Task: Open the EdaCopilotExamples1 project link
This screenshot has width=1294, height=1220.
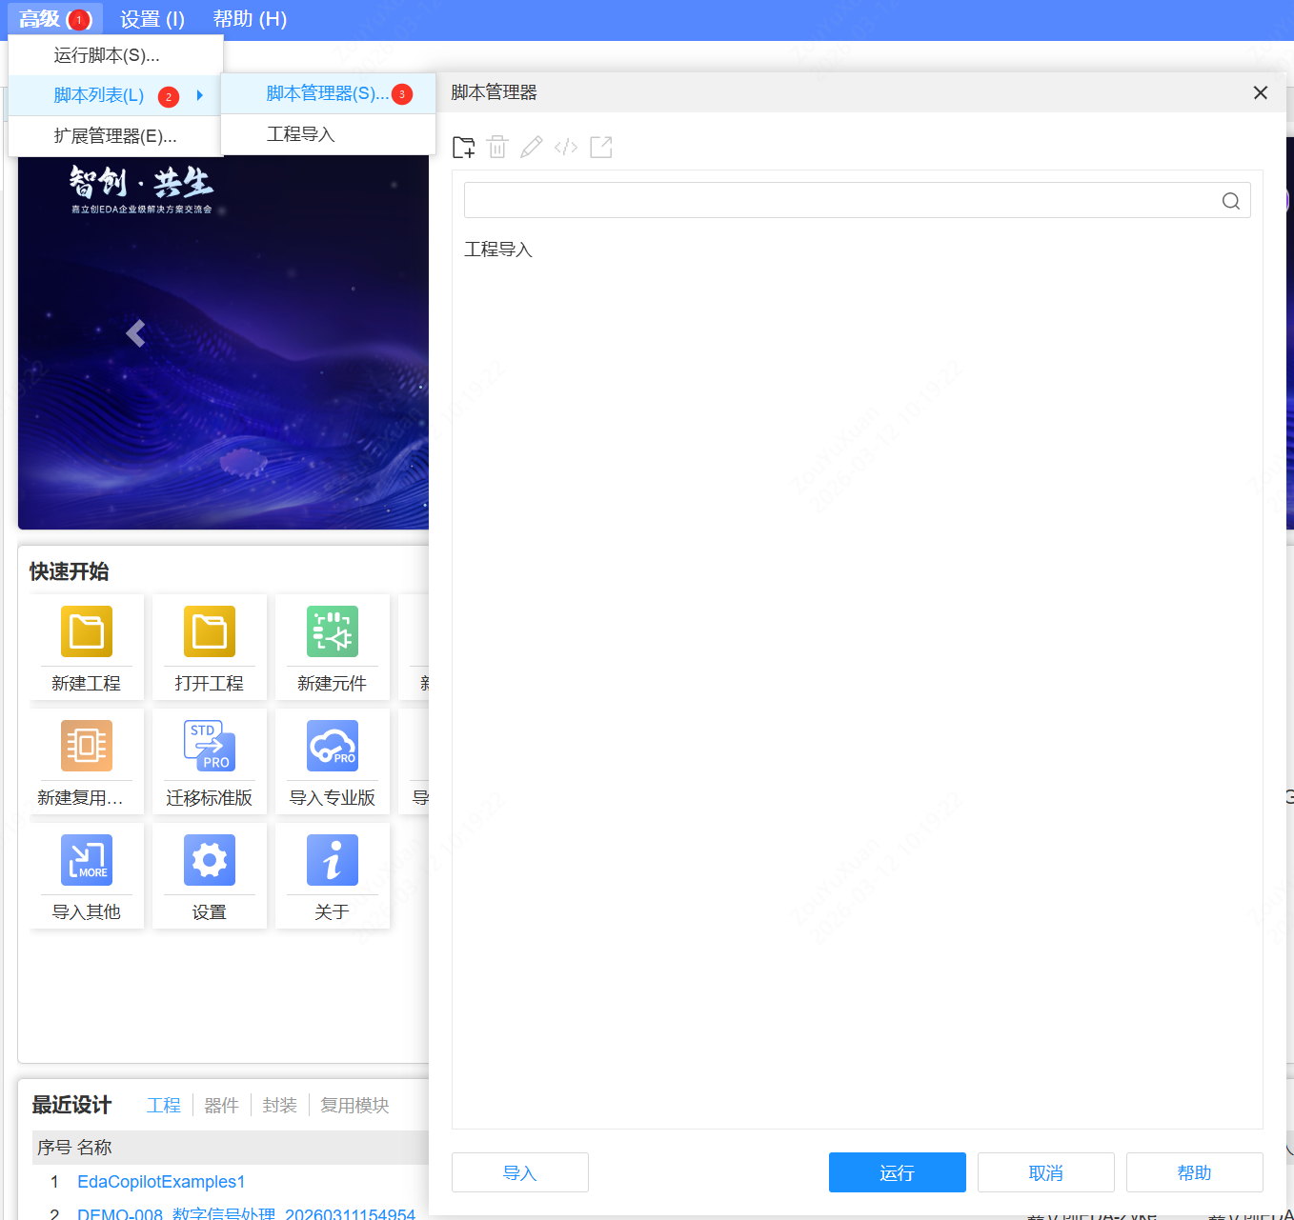Action: pyautogui.click(x=160, y=1181)
